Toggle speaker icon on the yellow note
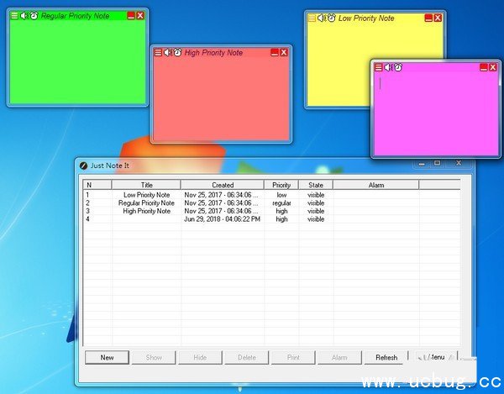This screenshot has width=504, height=394. [321, 18]
